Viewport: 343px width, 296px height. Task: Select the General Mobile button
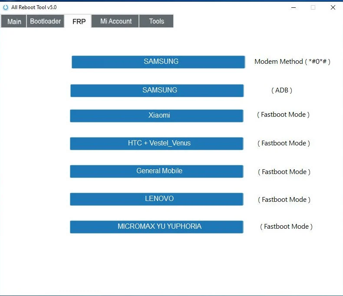click(156, 171)
